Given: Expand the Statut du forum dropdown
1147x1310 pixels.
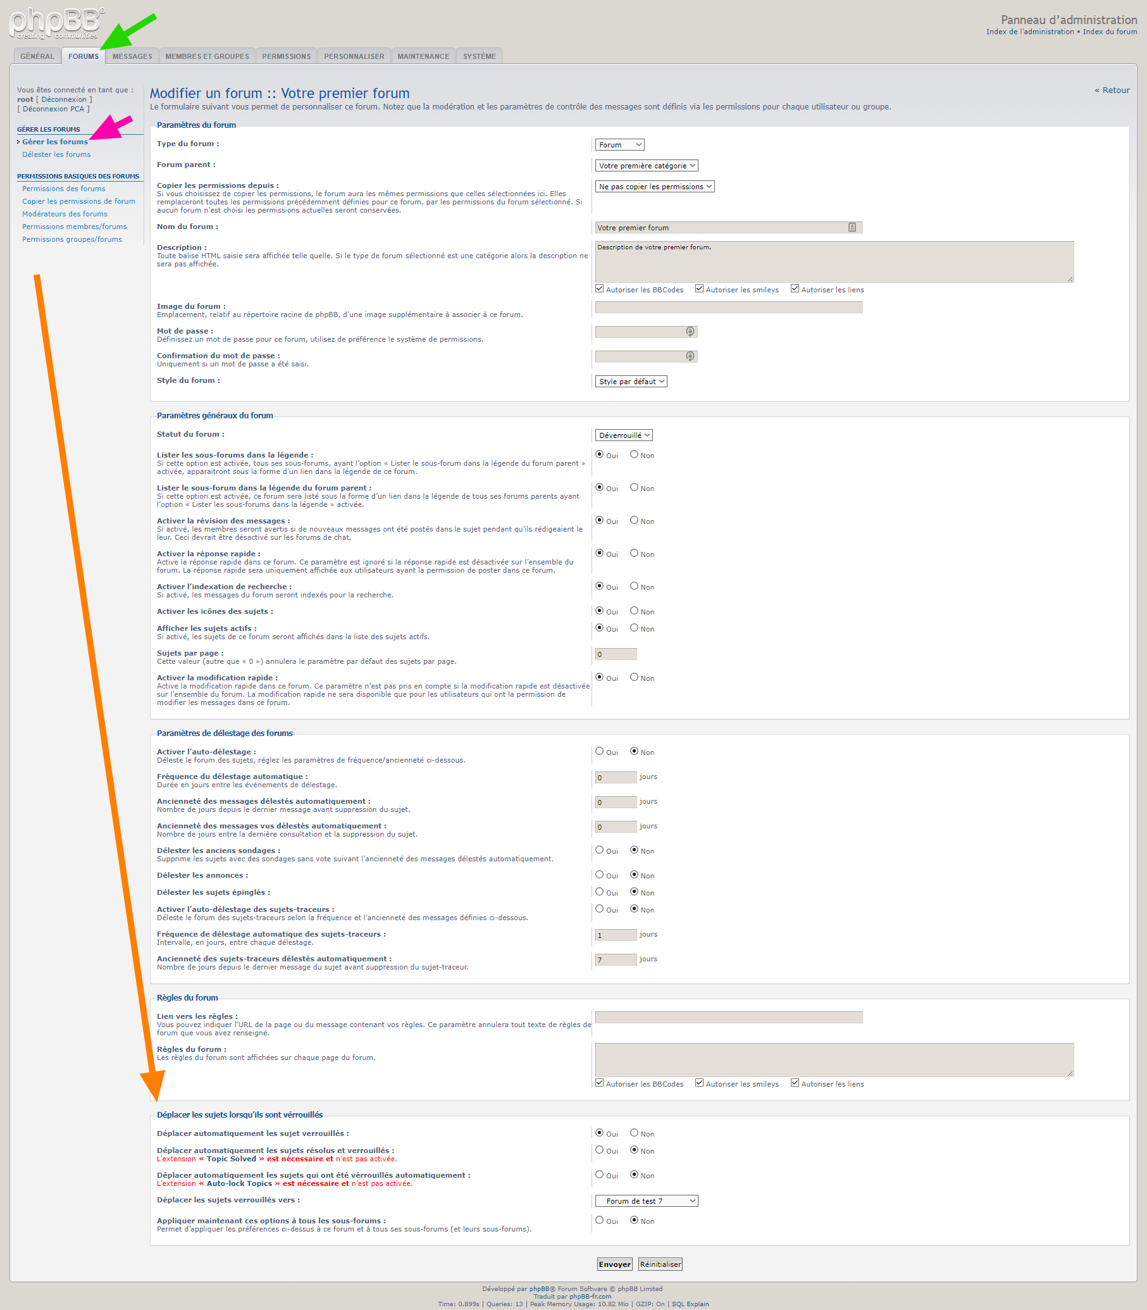Looking at the screenshot, I should coord(623,435).
